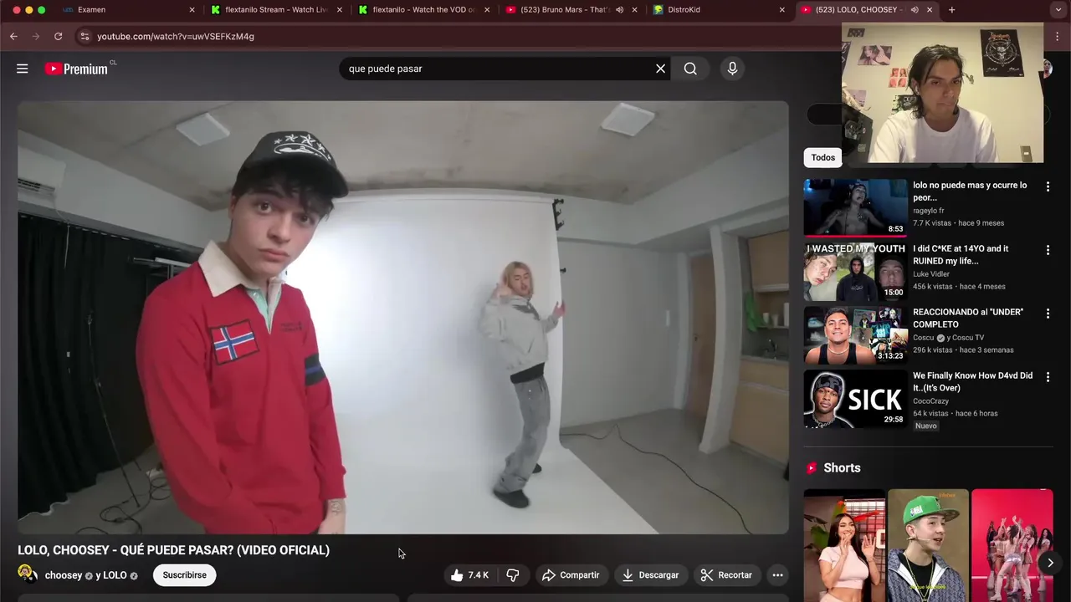Open the rageylo fr channel name
The width and height of the screenshot is (1071, 602).
(929, 211)
